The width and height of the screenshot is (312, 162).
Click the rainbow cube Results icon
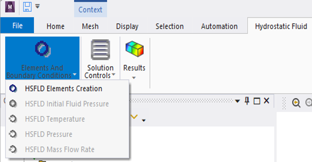click(134, 49)
